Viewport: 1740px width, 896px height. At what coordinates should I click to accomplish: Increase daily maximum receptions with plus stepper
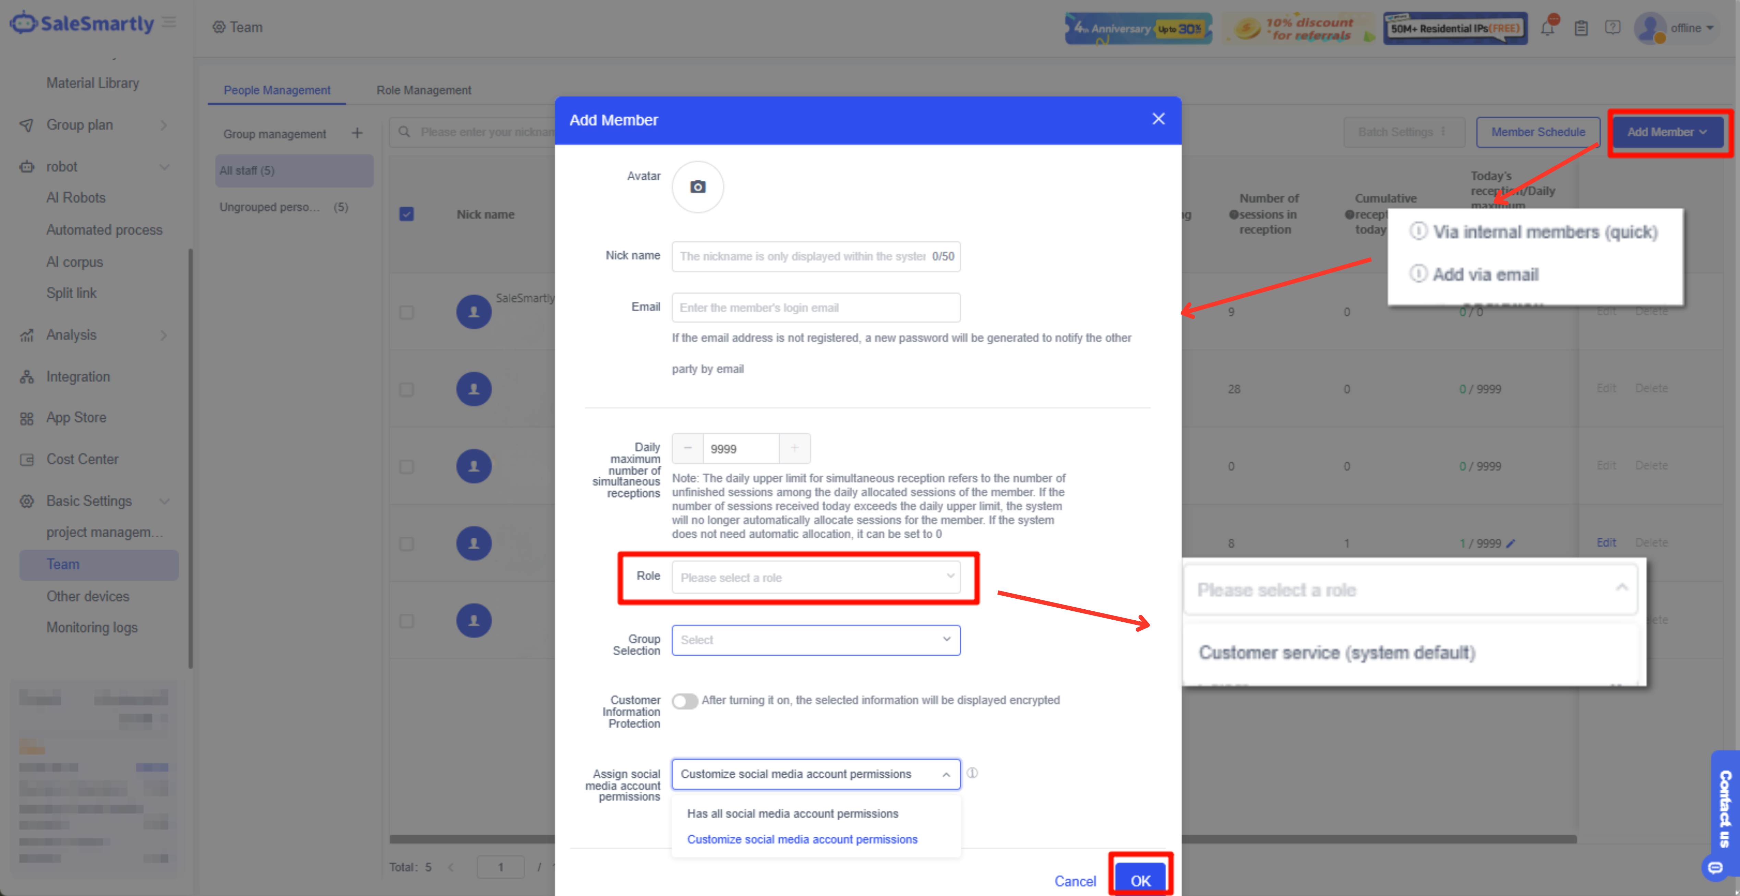coord(794,448)
